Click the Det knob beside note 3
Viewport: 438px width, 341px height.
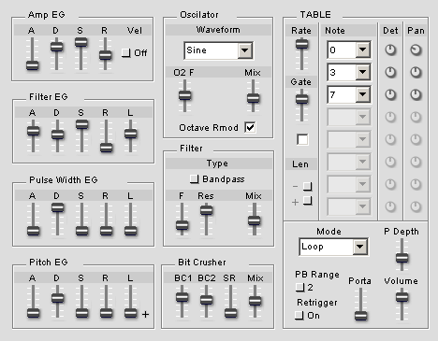390,72
